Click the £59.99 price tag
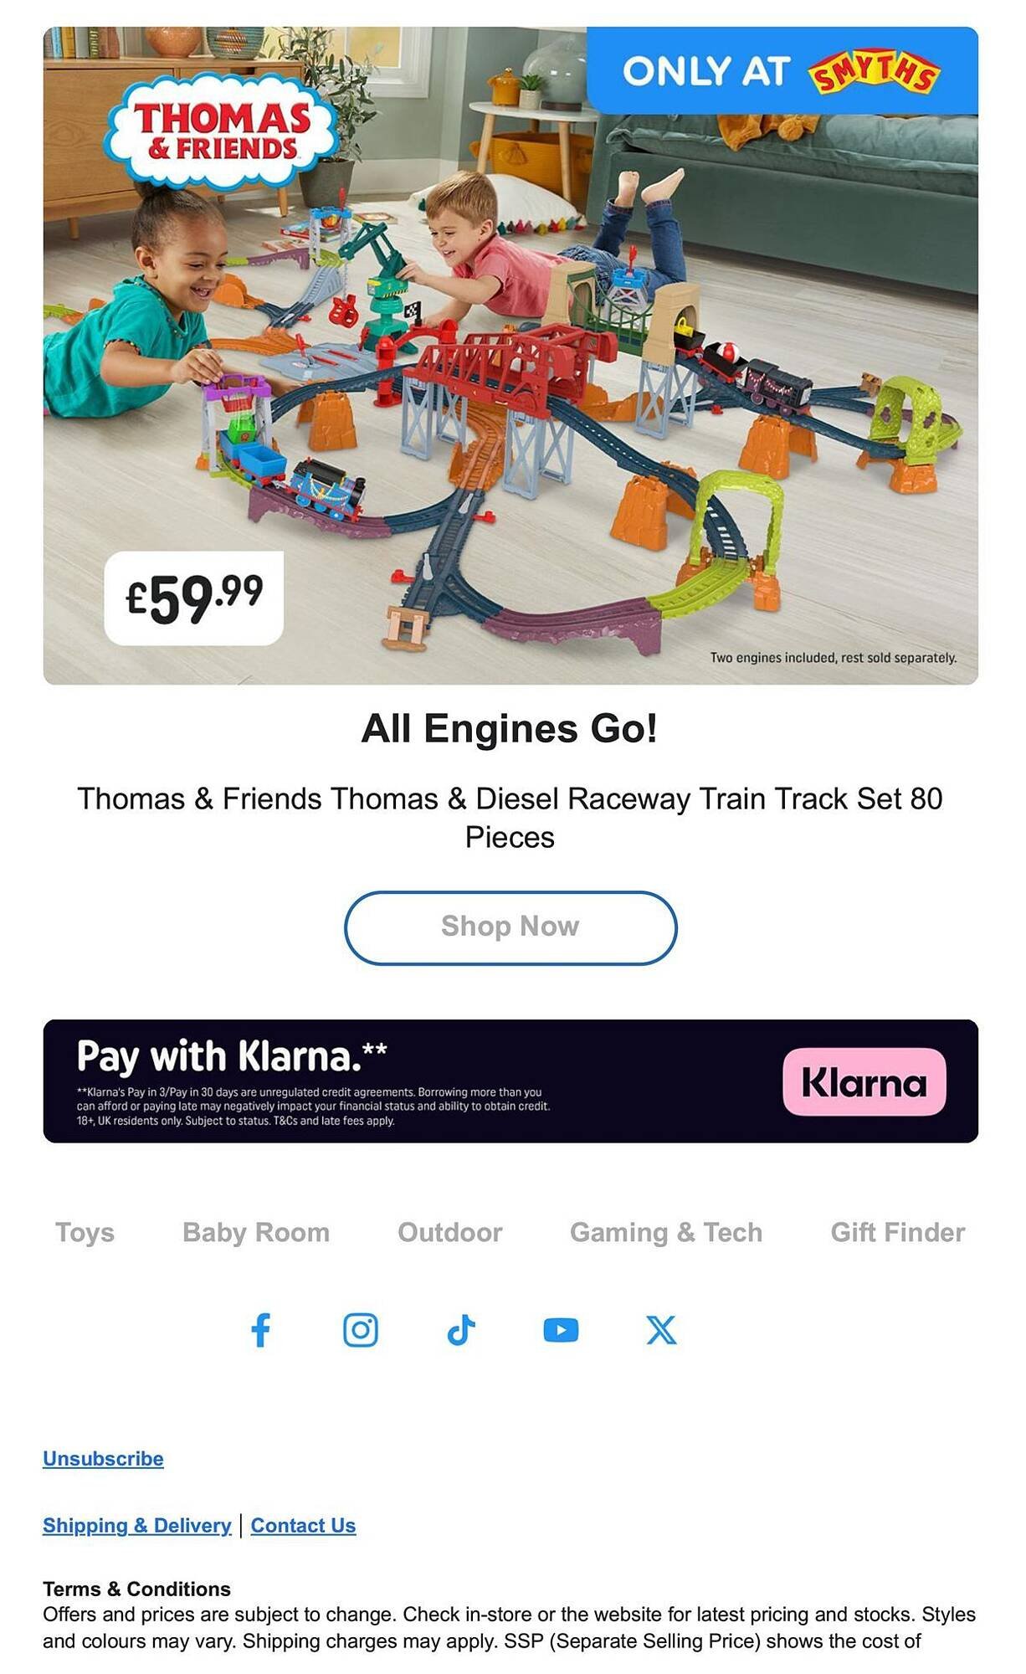The height and width of the screenshot is (1674, 1026). (194, 598)
